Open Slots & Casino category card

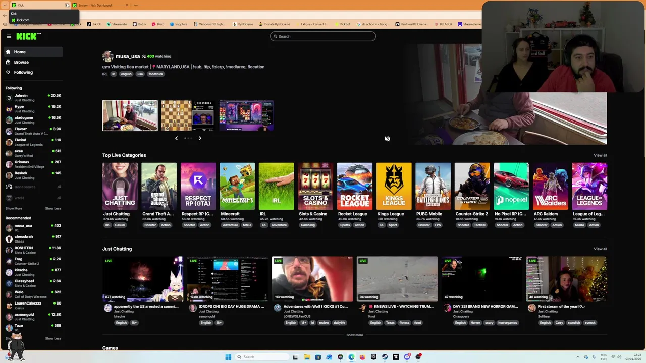[x=315, y=186]
